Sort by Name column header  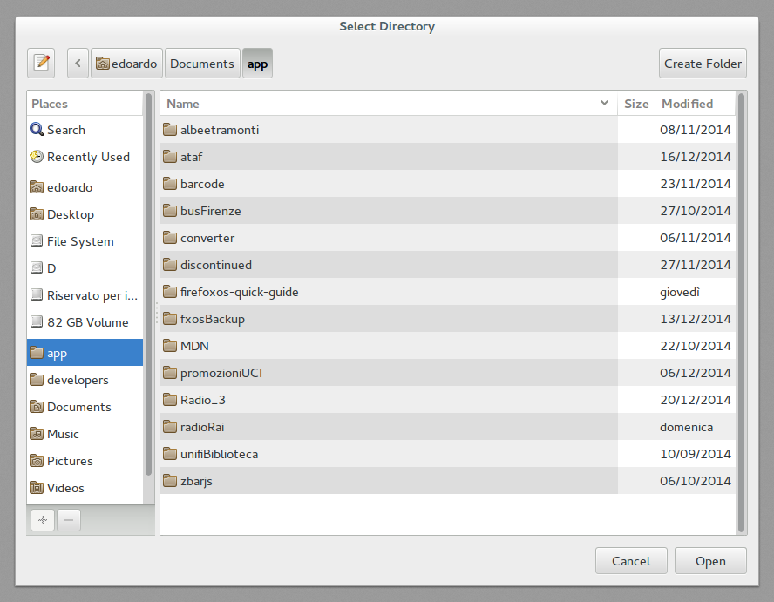384,104
